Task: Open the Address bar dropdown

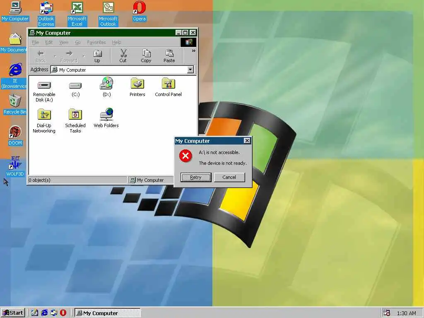Action: [190, 70]
